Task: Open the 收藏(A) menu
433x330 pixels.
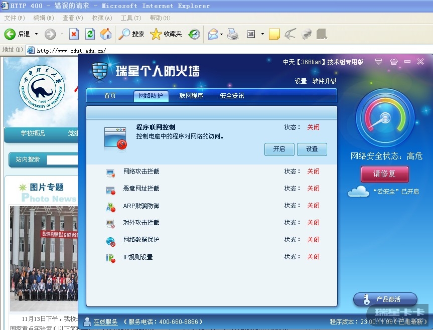Action: click(102, 18)
